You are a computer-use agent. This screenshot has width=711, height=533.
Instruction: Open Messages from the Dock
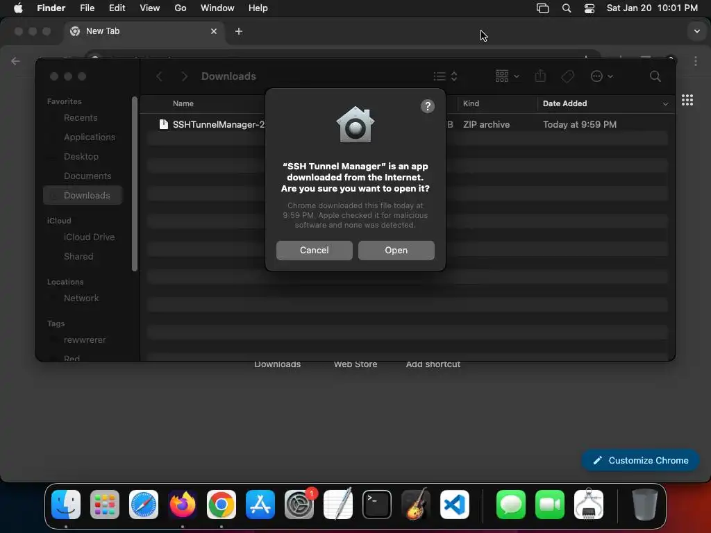(511, 505)
